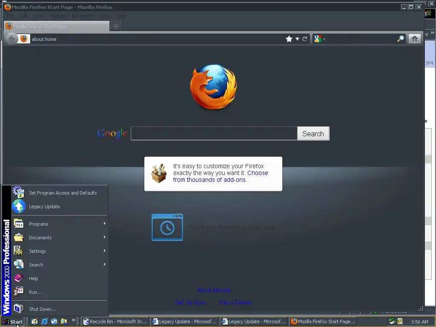Open the Bookmarks menu in Firefox

[83, 16]
